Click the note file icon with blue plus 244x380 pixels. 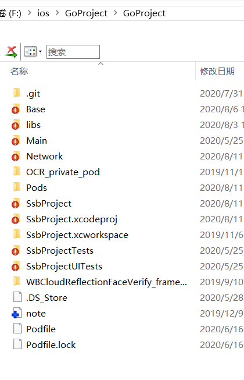point(16,313)
